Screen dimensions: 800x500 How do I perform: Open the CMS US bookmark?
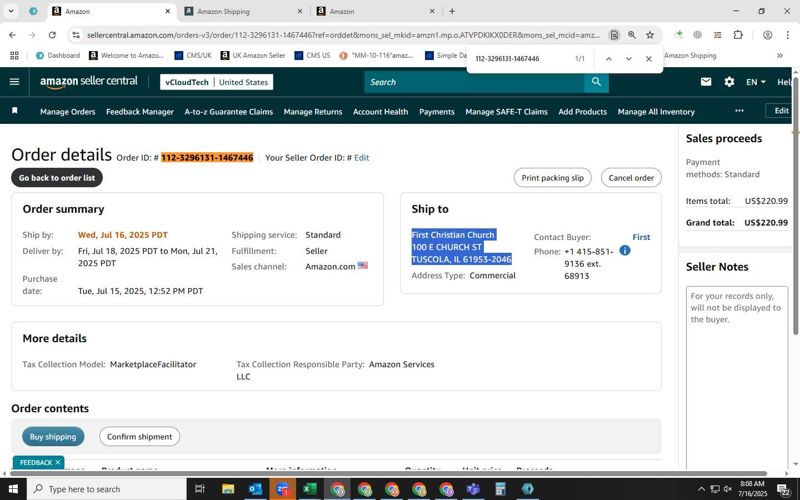[312, 56]
